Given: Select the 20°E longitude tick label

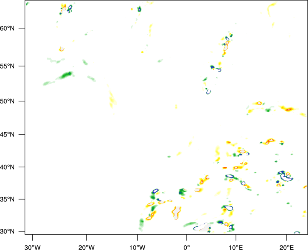Looking at the screenshot, I should tap(286, 247).
